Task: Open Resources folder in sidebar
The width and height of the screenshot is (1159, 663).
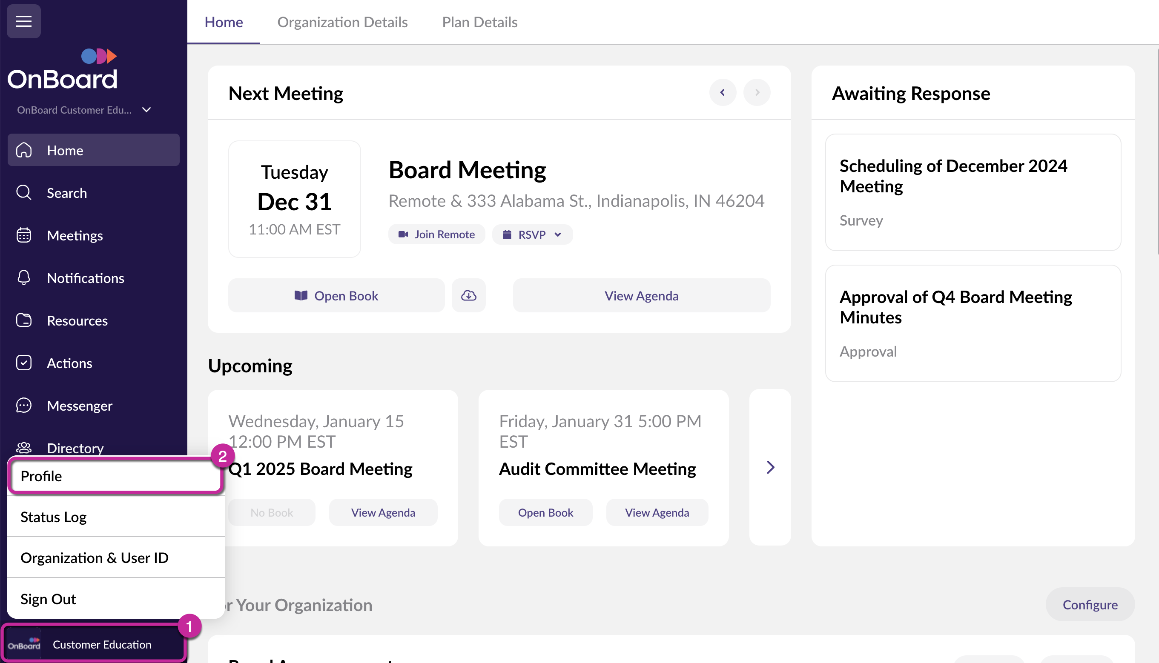Action: [x=77, y=320]
